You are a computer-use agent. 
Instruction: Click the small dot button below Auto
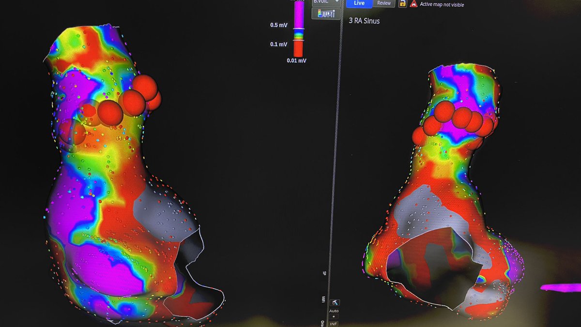(x=334, y=317)
